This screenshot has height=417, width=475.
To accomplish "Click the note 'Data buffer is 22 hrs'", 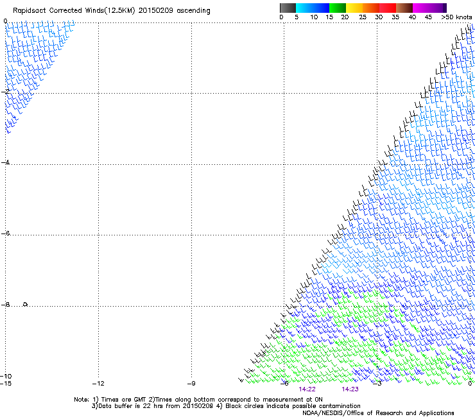I will click(130, 406).
